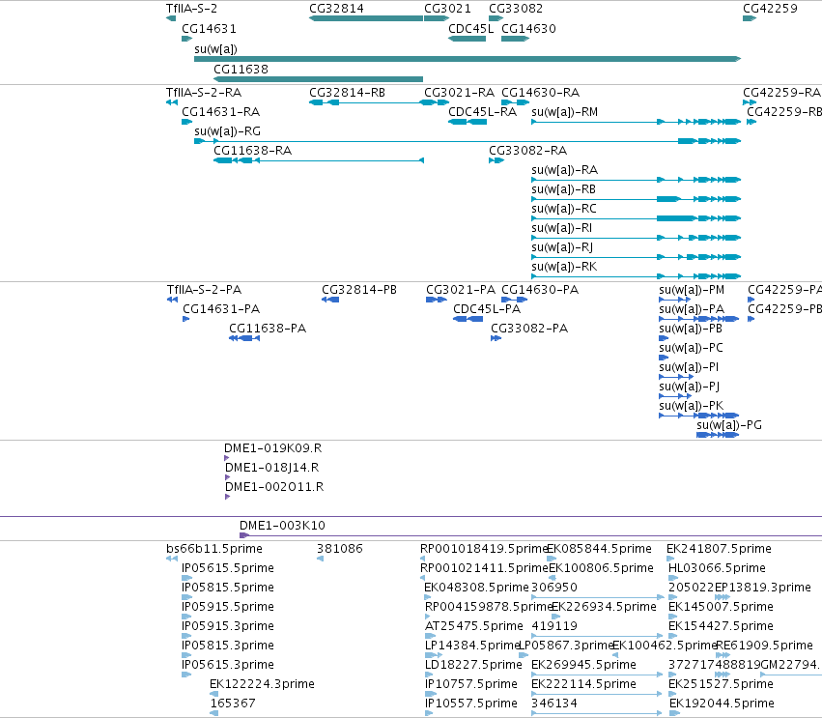Select the 419119 EST feature line
822x718 pixels.
[598, 636]
